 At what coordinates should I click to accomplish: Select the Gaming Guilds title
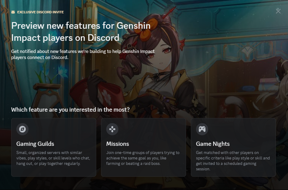(x=35, y=144)
